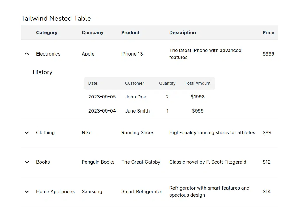Screen dimensions: 300x218
Task: Expand the Clothing row chevron
Action: tap(27, 132)
